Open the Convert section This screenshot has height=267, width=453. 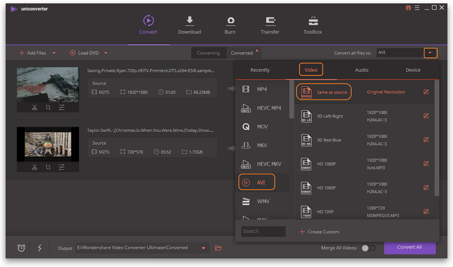pos(148,25)
